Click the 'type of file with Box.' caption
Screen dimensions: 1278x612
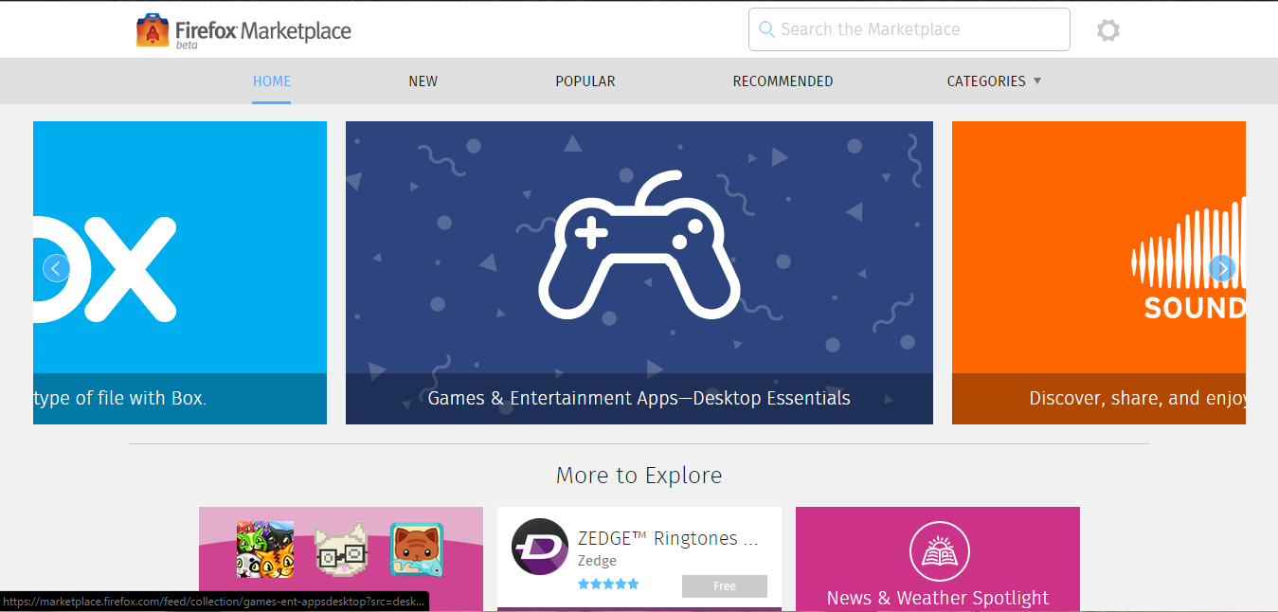coord(120,398)
